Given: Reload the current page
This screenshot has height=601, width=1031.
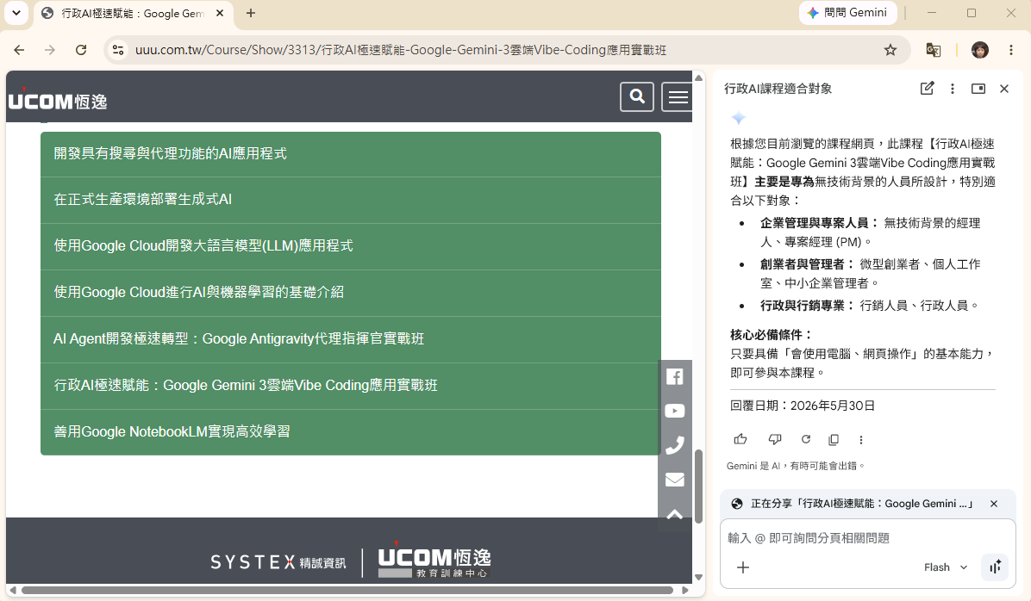Looking at the screenshot, I should pos(81,50).
